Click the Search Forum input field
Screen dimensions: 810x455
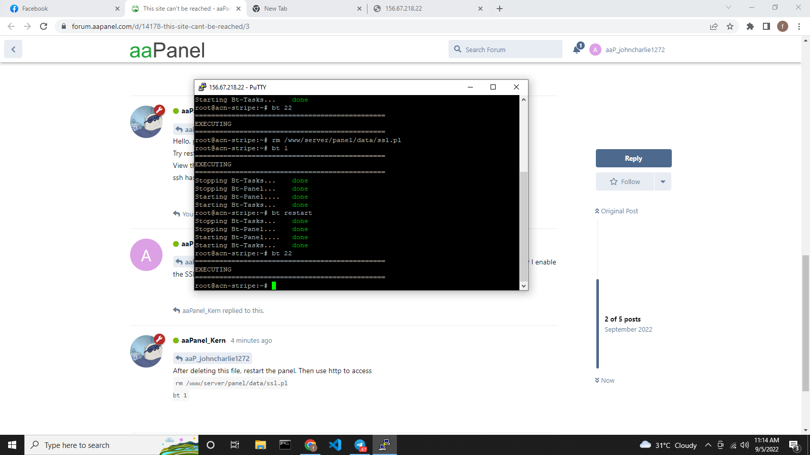[505, 49]
